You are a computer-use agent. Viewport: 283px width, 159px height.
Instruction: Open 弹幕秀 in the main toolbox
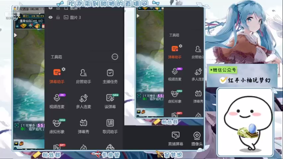click(83, 126)
